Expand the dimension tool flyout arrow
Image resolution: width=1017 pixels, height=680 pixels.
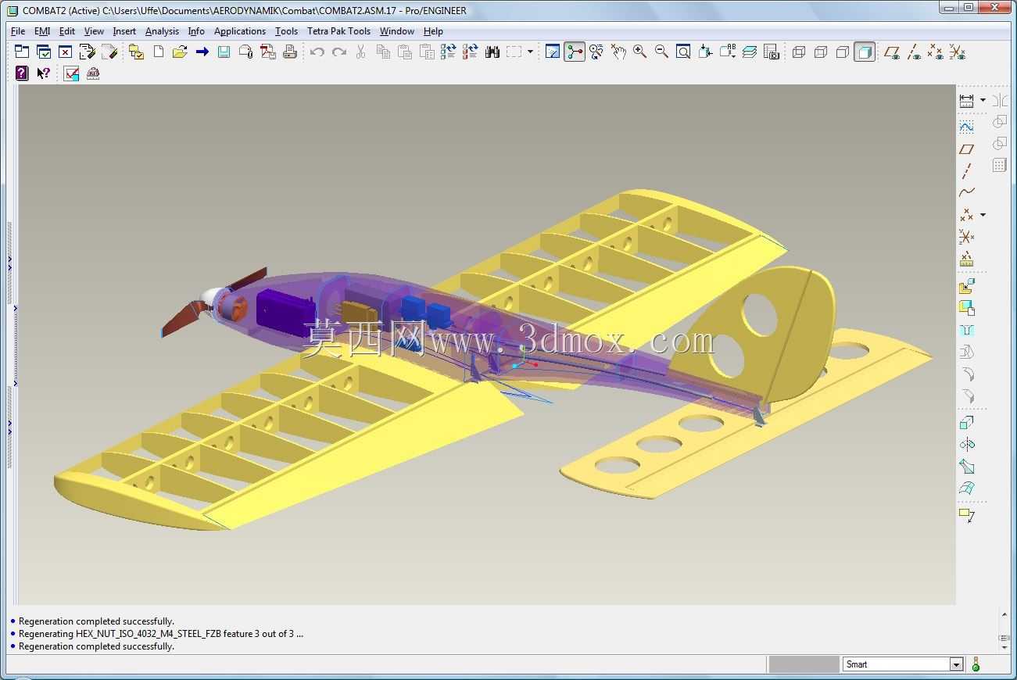pos(983,100)
